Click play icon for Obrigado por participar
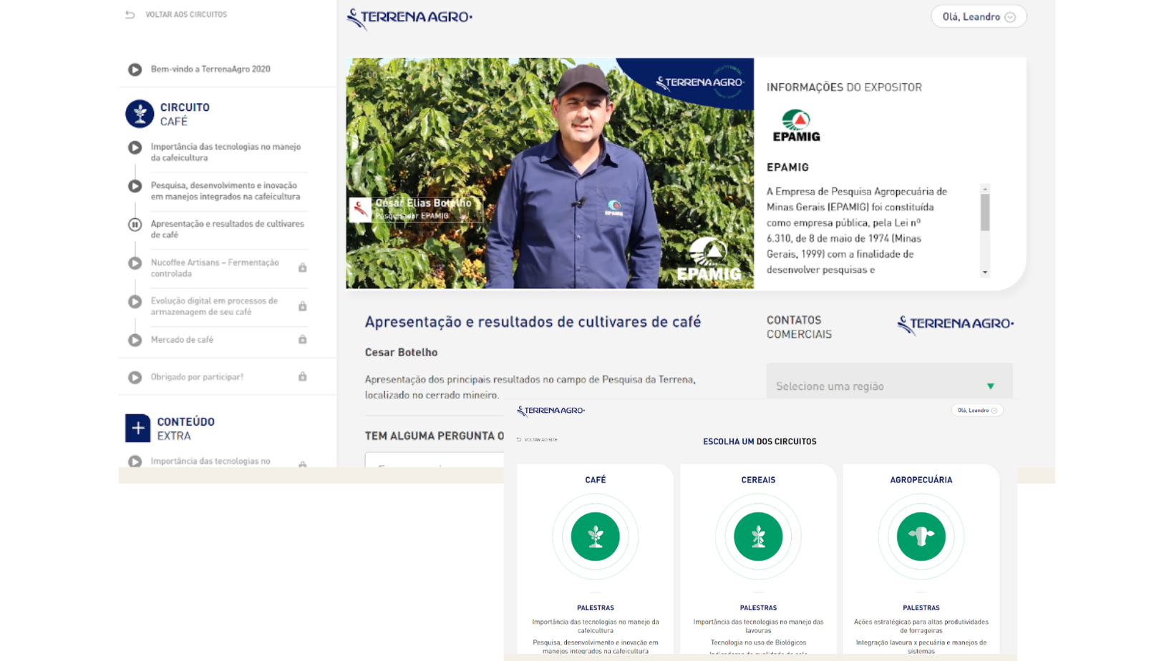Viewport: 1174px width, 661px height. (135, 377)
